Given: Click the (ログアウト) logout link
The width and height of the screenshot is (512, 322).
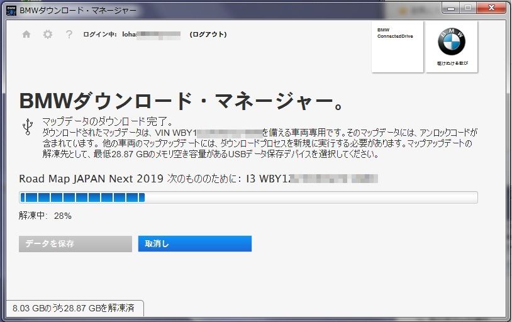Looking at the screenshot, I should tap(208, 35).
